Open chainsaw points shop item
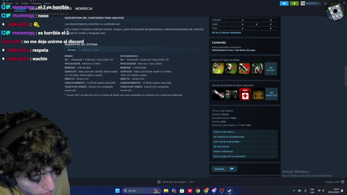Viewport: 347px width, 195px height. click(x=218, y=94)
